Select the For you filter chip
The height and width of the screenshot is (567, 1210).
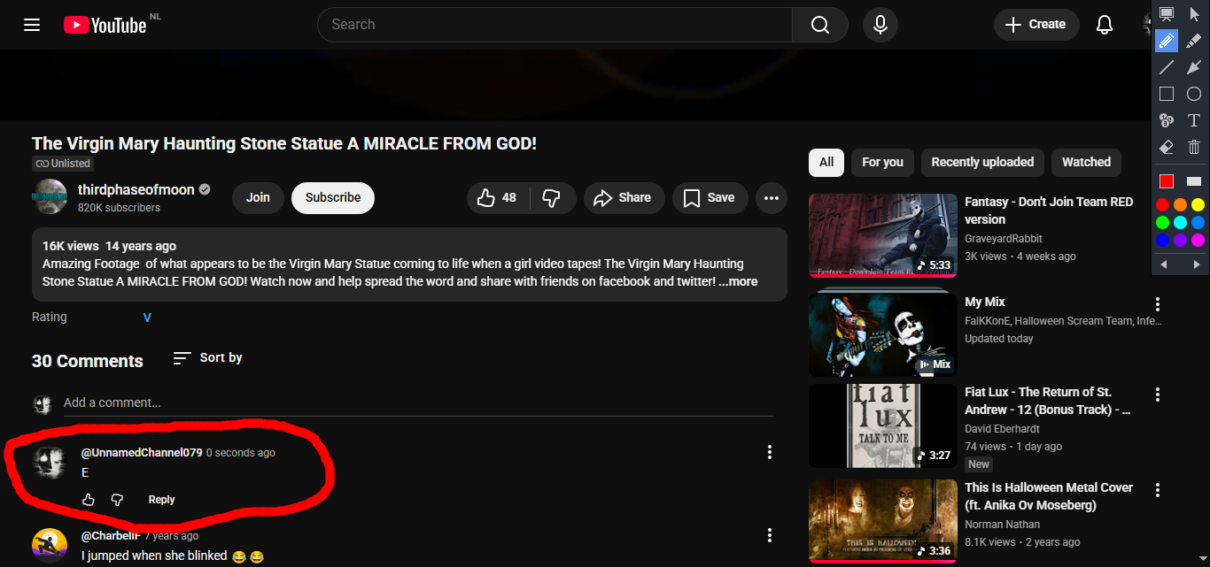[882, 162]
